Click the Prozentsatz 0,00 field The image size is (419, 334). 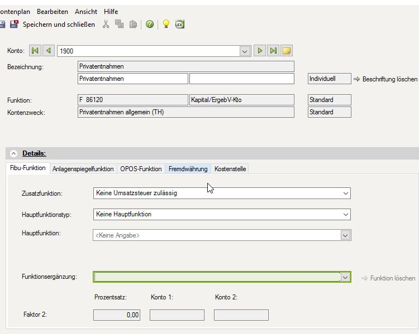tap(117, 315)
